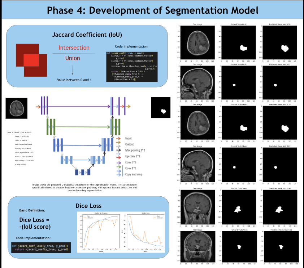
Task: Select the top-row Predicted Mask, IoU 0.76
Action: [280, 43]
